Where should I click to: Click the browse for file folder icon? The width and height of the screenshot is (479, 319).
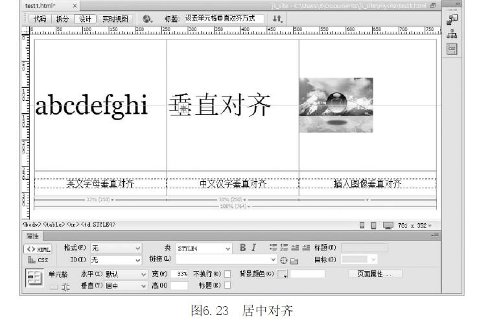point(294,260)
